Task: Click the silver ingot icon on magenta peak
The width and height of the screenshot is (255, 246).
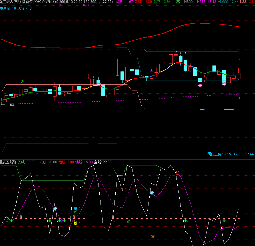Action: [x=152, y=193]
